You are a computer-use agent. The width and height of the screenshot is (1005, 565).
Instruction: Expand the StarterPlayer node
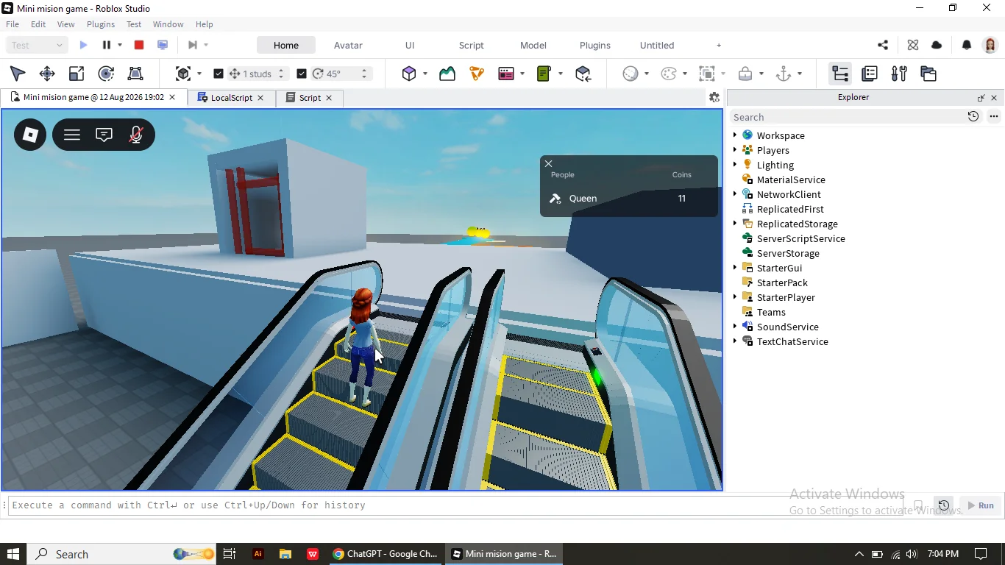[x=735, y=297]
